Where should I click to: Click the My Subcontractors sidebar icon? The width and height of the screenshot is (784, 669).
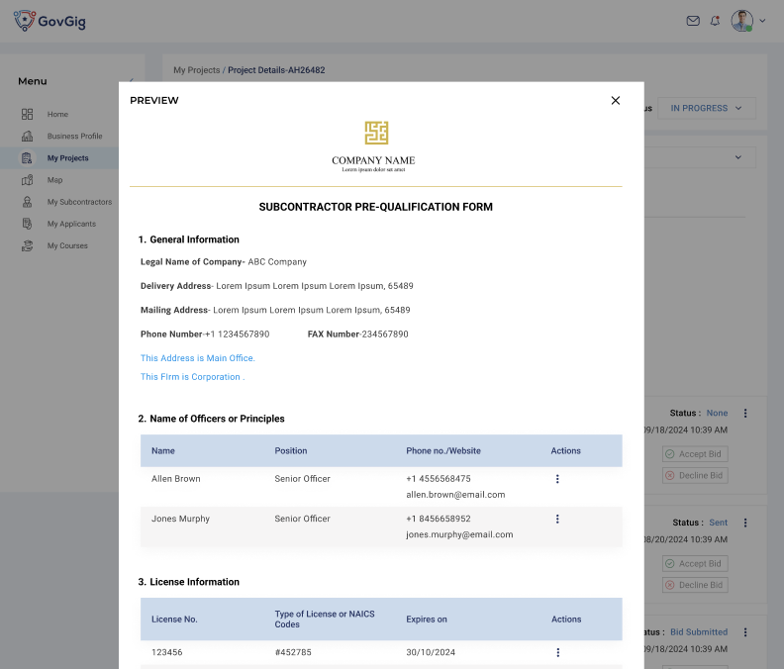coord(28,202)
